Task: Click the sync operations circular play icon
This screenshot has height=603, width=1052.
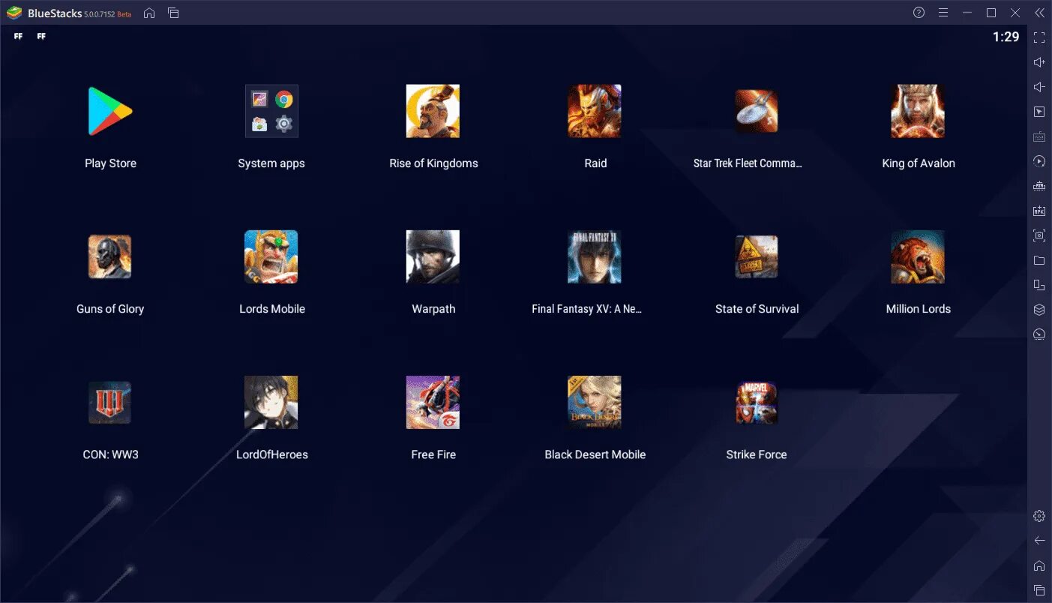Action: pos(1039,161)
